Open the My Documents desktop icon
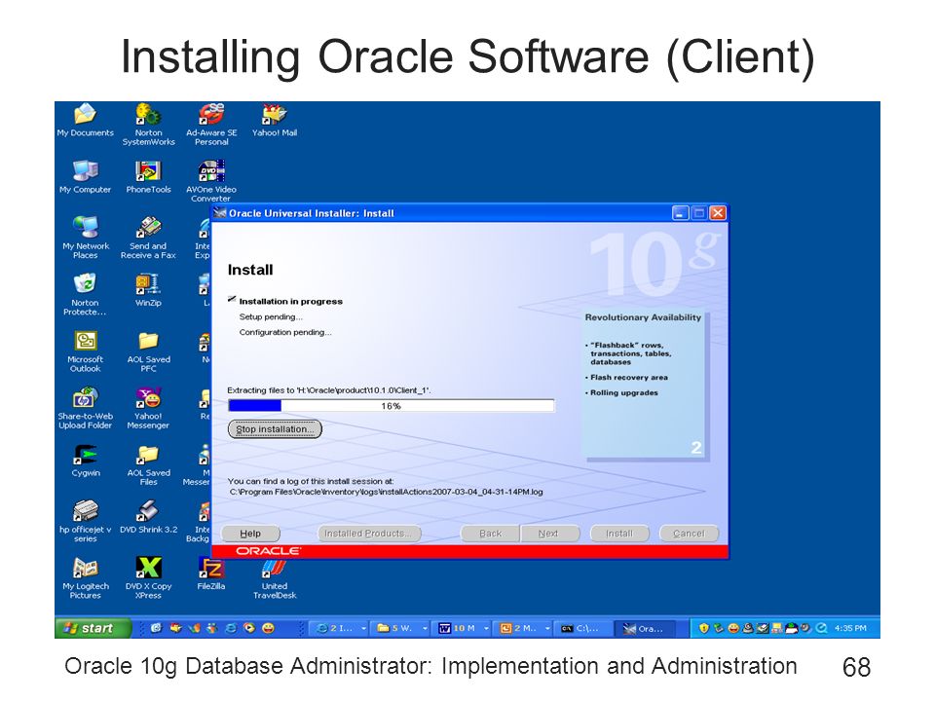935x701 pixels. click(x=85, y=119)
